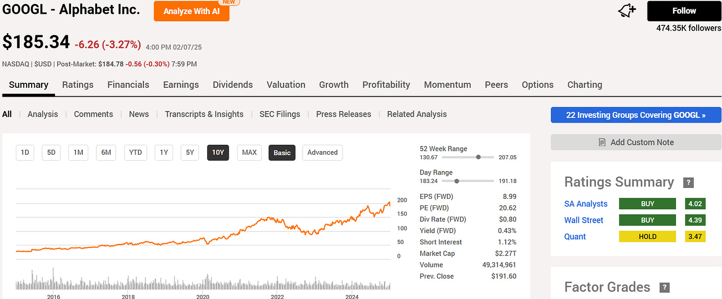This screenshot has height=299, width=722.
Task: Filter feed by Comments
Action: (93, 114)
